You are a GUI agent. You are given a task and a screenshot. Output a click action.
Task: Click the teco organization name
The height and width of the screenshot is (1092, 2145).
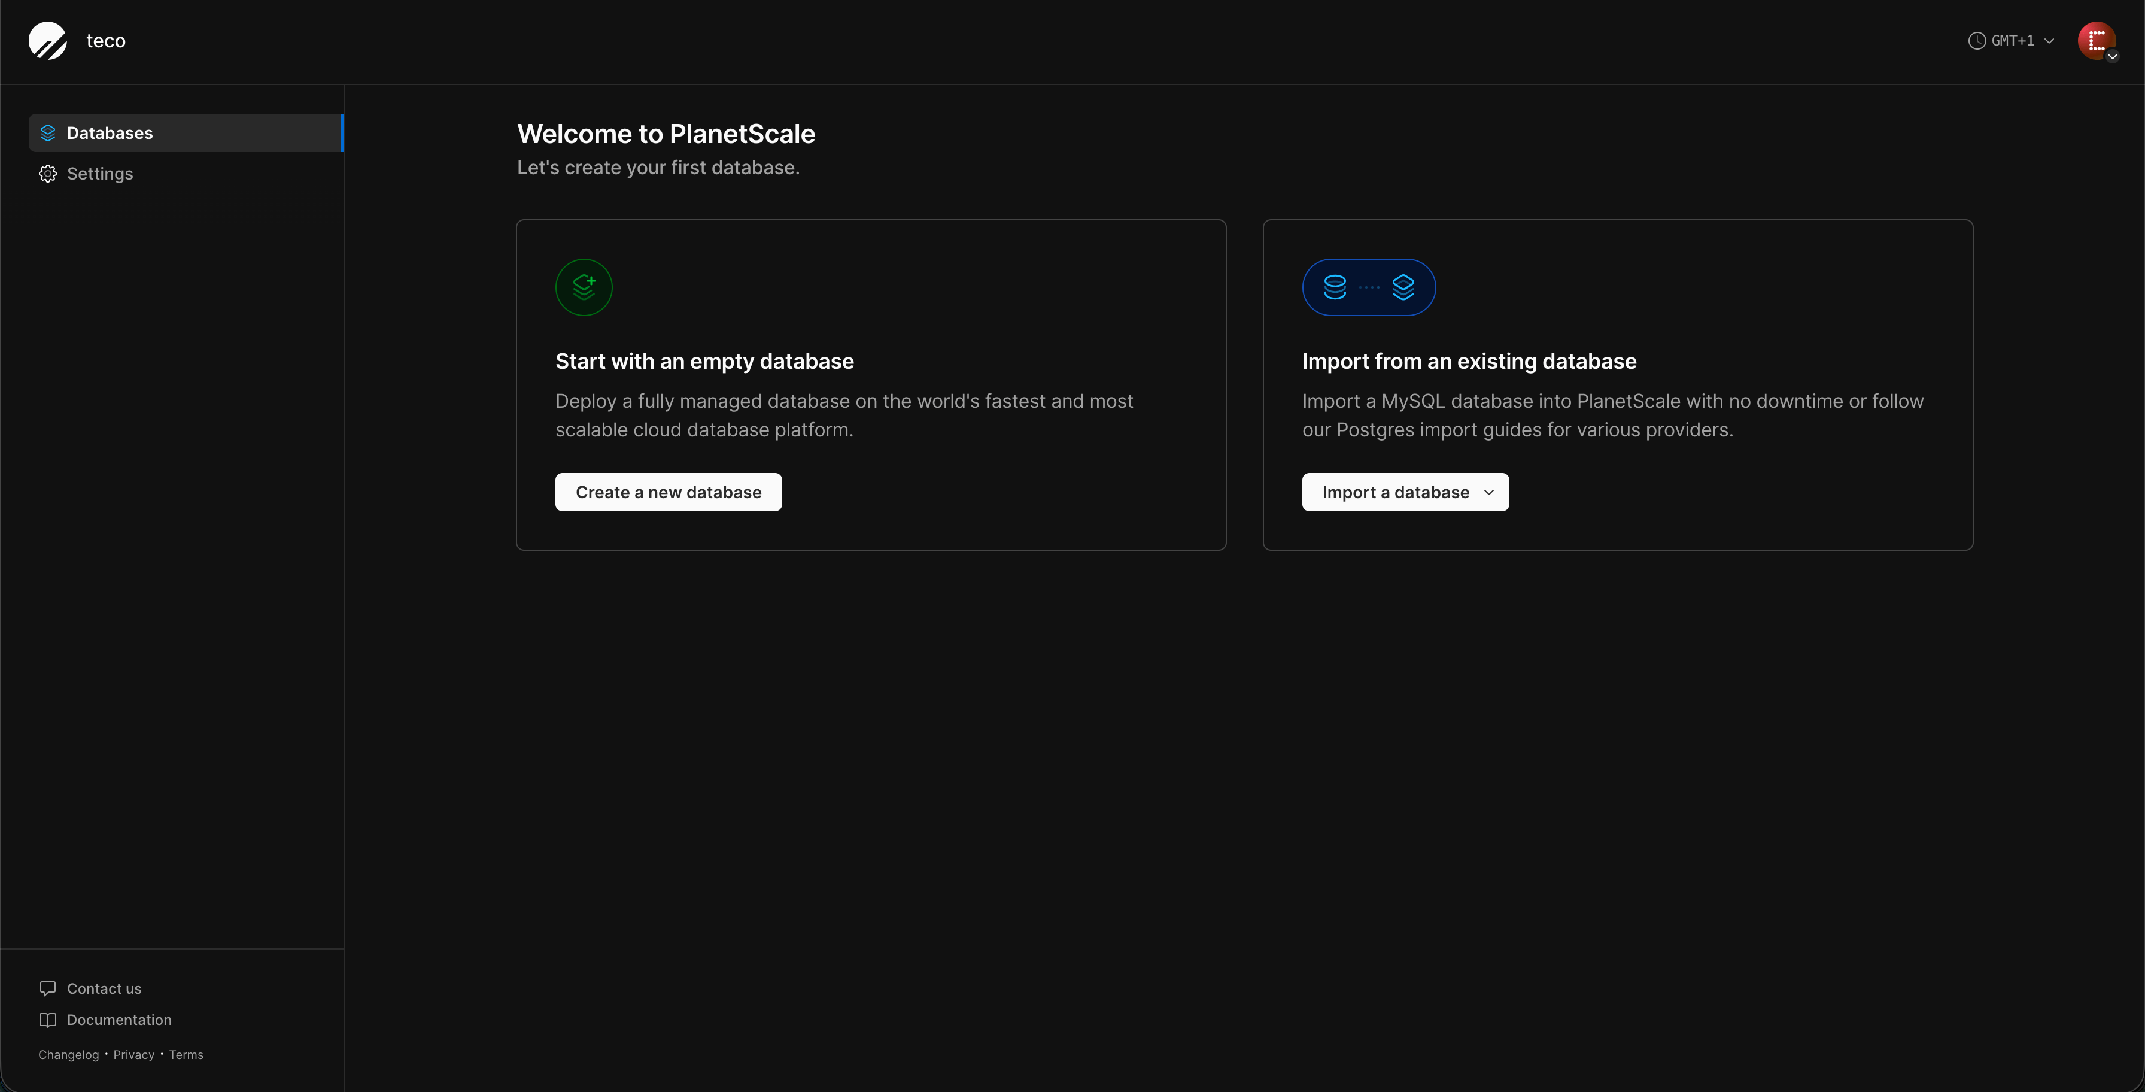(x=105, y=40)
